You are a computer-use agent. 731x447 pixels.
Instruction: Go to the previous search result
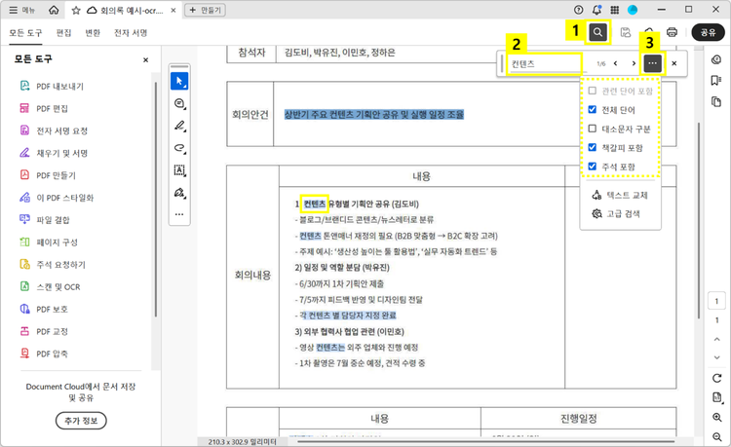[x=616, y=63]
